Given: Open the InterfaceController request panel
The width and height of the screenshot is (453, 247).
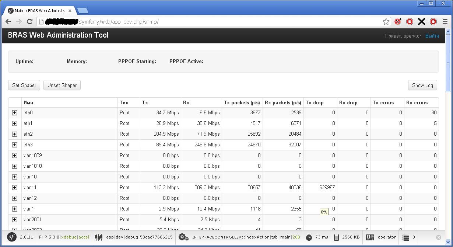Looking at the screenshot, I should click(x=239, y=237).
